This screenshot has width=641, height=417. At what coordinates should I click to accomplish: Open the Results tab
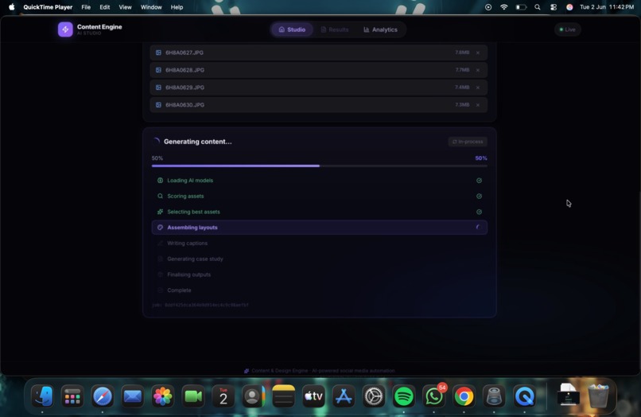(x=335, y=29)
